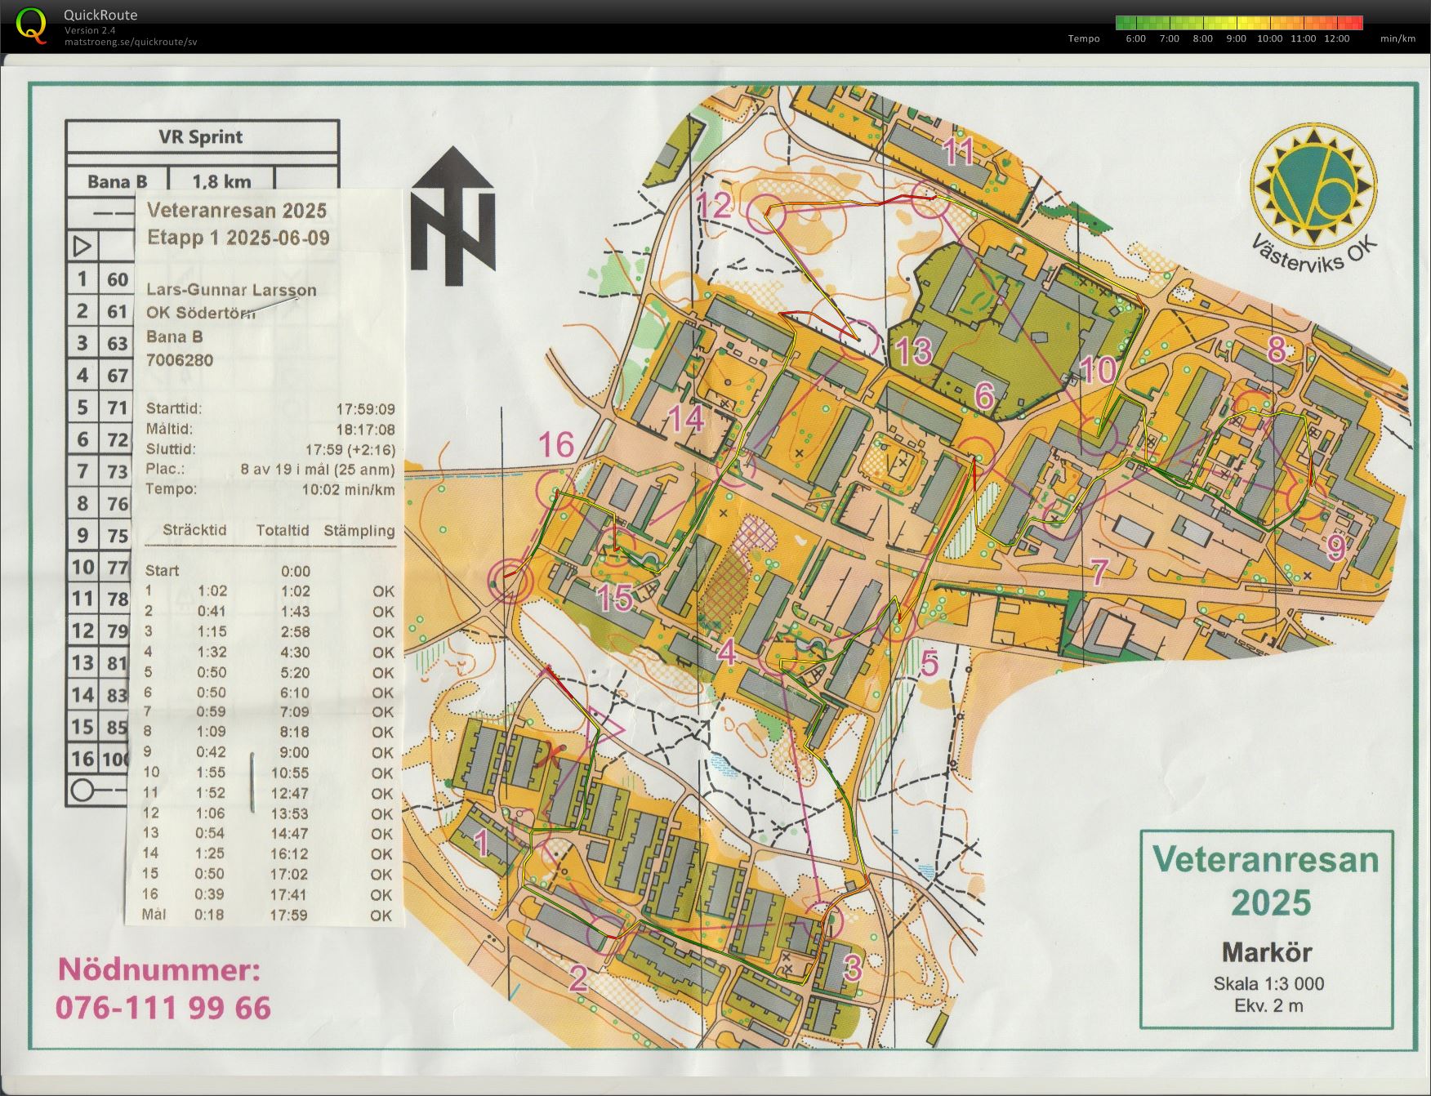Click the Skala 1:3 000 text

1268,983
